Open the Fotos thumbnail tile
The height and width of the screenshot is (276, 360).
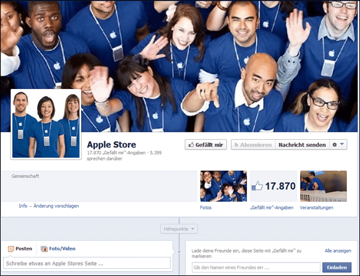(224, 186)
